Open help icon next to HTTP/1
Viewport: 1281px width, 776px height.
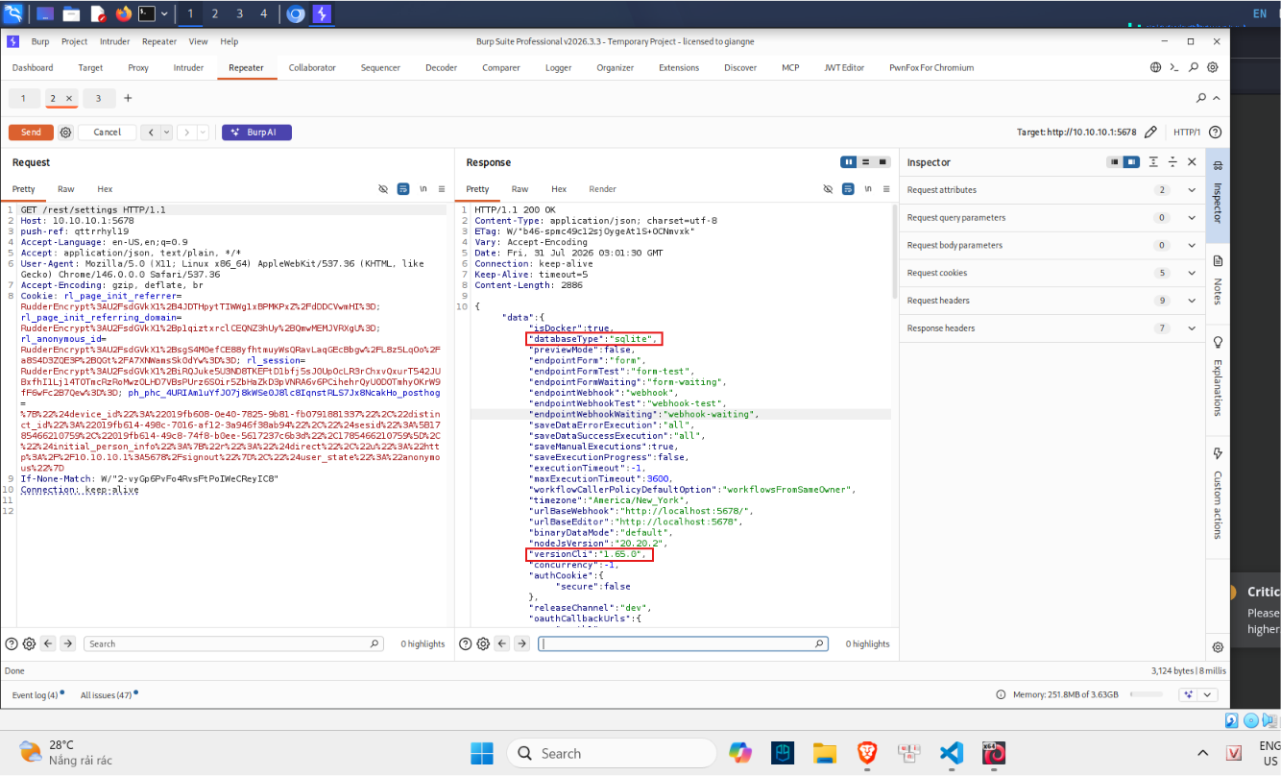(x=1215, y=133)
